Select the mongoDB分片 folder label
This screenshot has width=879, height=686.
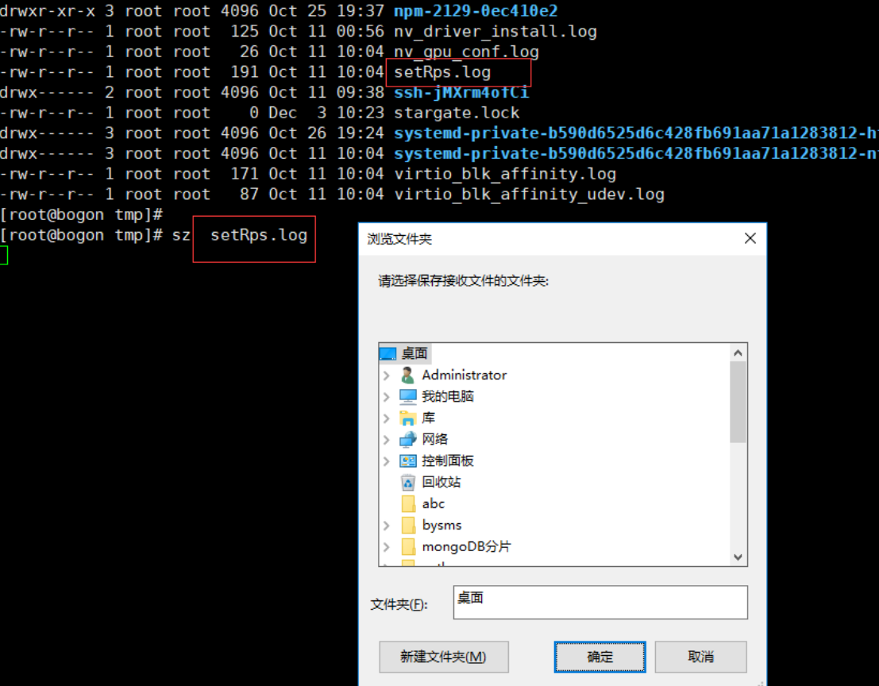point(466,546)
